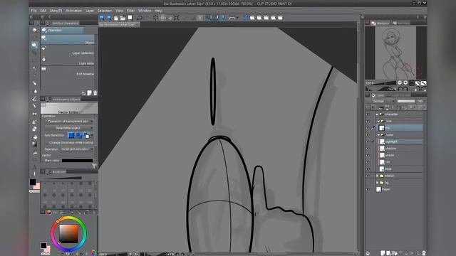Open the Selectable object dropdown
The width and height of the screenshot is (456, 256).
(x=69, y=128)
